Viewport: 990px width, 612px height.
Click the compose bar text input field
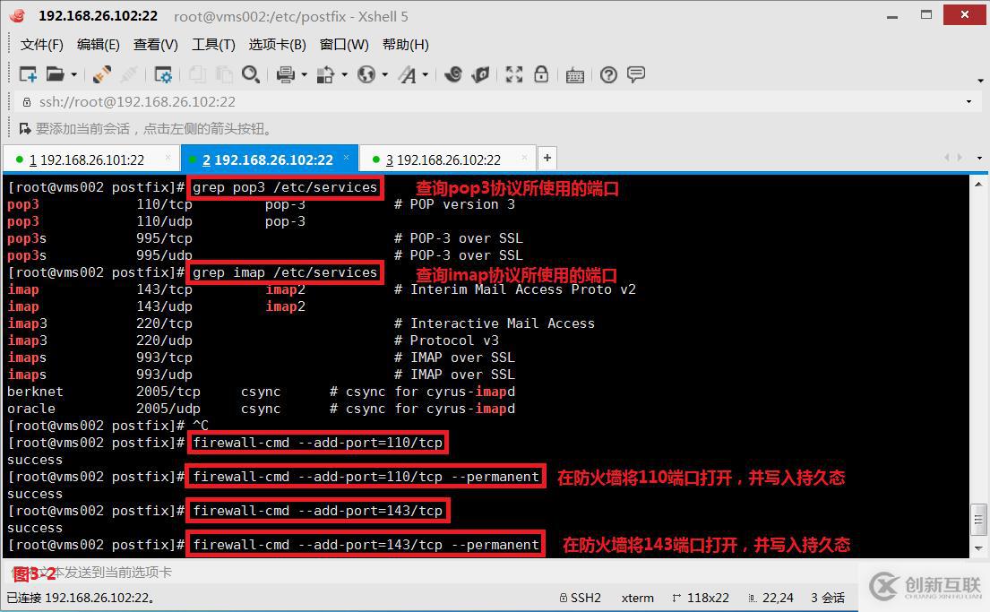tap(429, 573)
